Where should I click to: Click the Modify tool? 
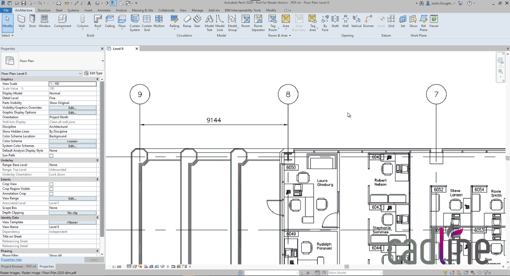tap(8, 23)
